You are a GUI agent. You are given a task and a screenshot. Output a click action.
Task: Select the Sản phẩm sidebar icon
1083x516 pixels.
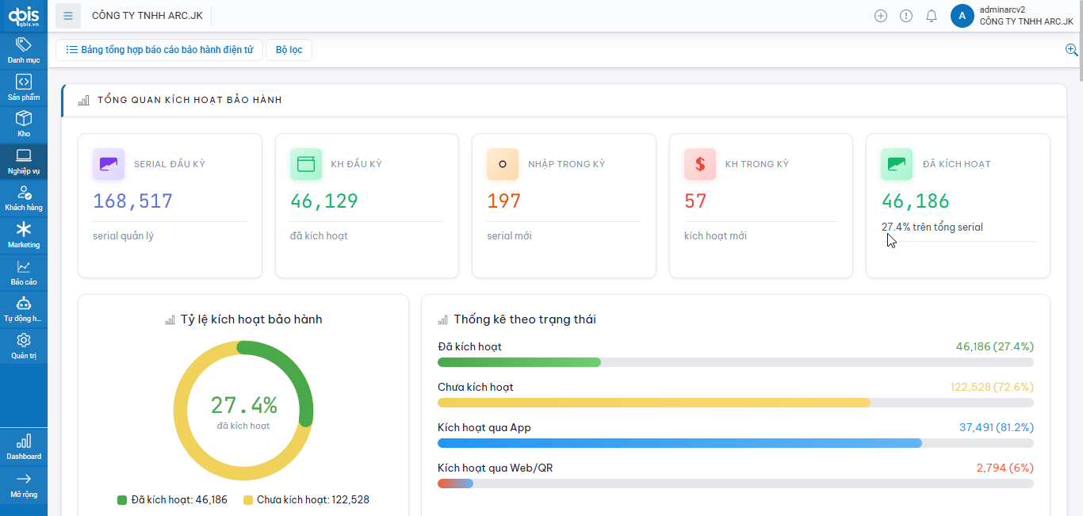click(x=24, y=86)
